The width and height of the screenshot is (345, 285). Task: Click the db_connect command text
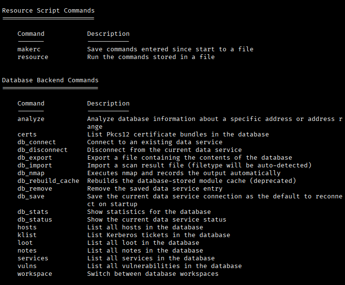[x=37, y=142]
